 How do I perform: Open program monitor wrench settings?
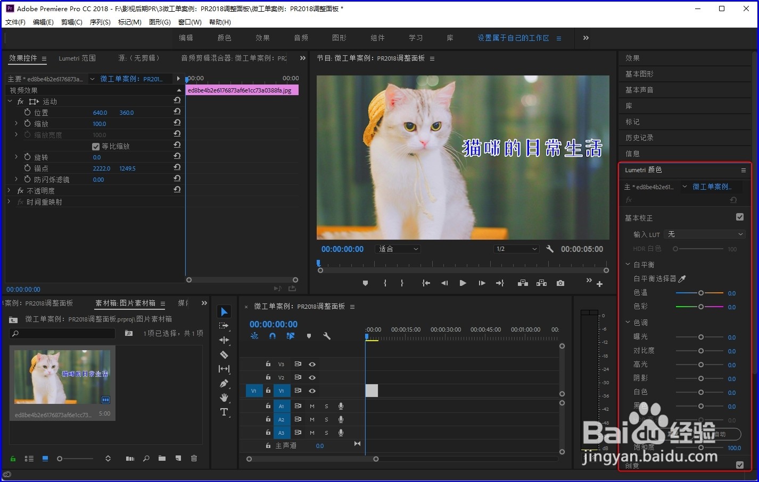(x=550, y=249)
